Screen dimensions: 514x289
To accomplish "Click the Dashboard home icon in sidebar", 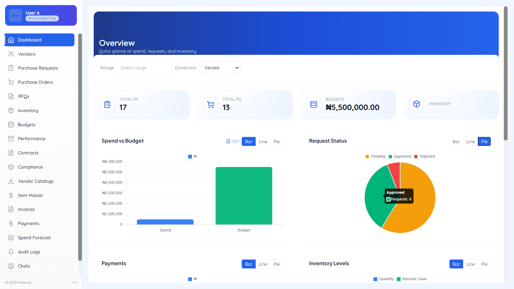I will [x=11, y=40].
